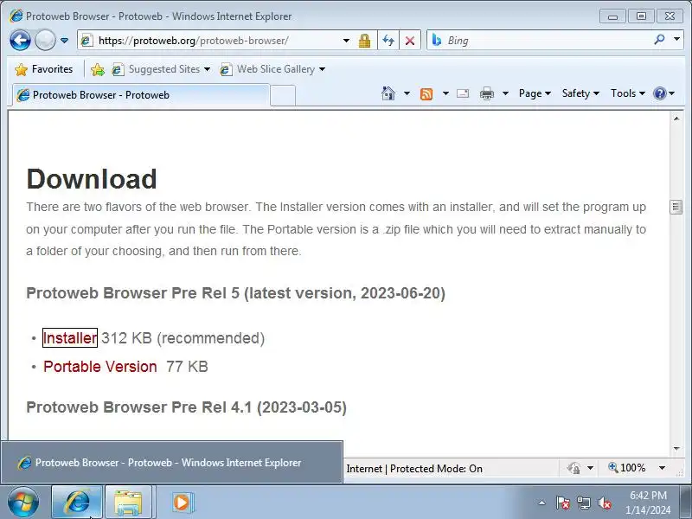Click the page scrollbar up arrow
Image resolution: width=692 pixels, height=519 pixels.
click(676, 119)
